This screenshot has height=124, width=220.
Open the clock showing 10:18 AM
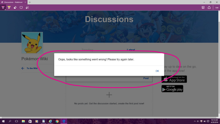[x=214, y=121]
